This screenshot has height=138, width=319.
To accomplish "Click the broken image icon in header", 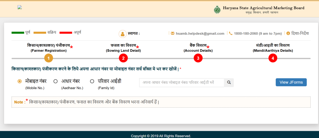I will 20,7.
